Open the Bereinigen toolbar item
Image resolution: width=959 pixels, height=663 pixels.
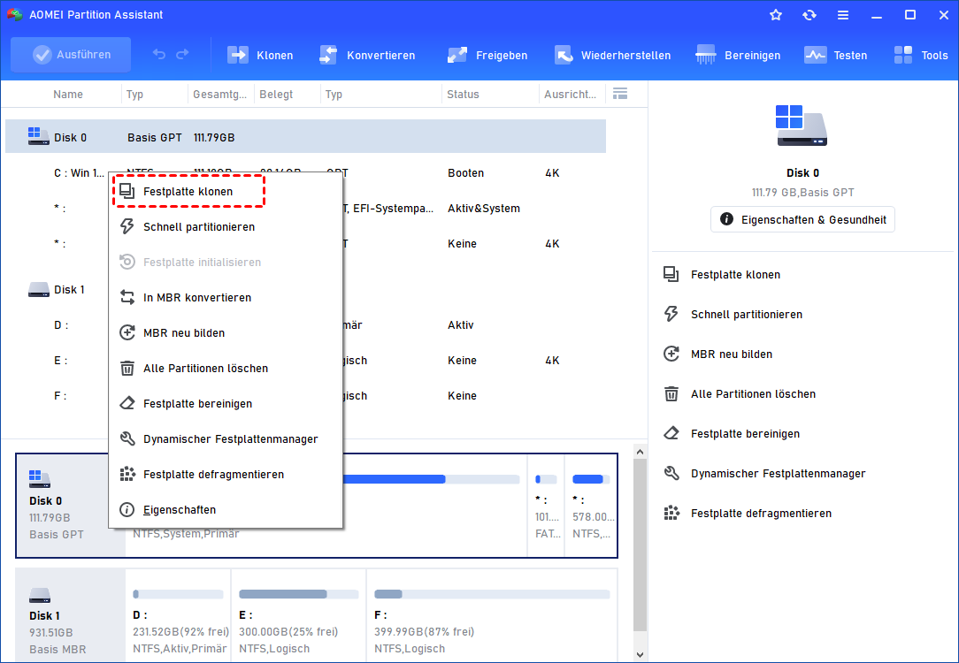738,56
